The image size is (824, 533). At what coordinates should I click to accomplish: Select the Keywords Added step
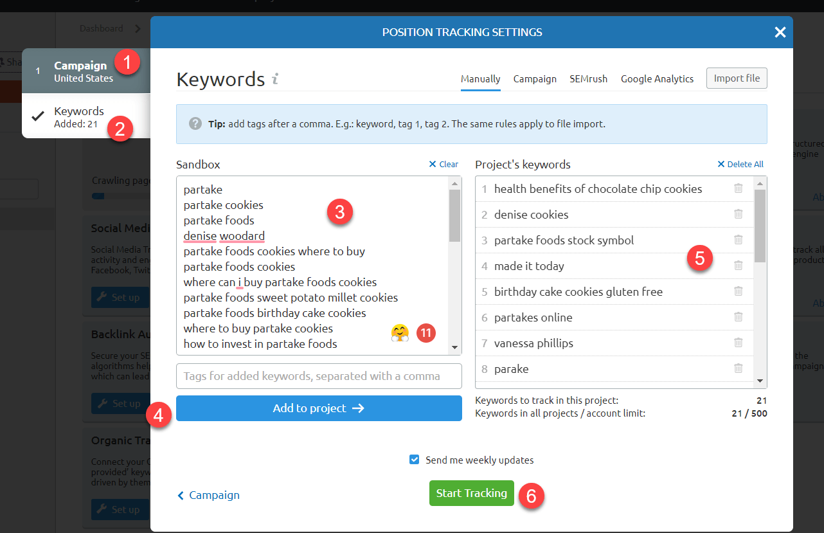click(x=86, y=116)
